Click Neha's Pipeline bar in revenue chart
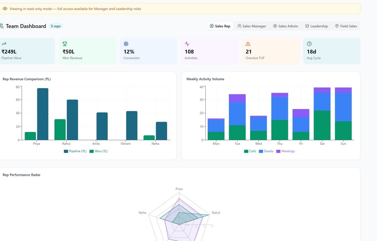This screenshot has height=241, width=377. point(161,131)
